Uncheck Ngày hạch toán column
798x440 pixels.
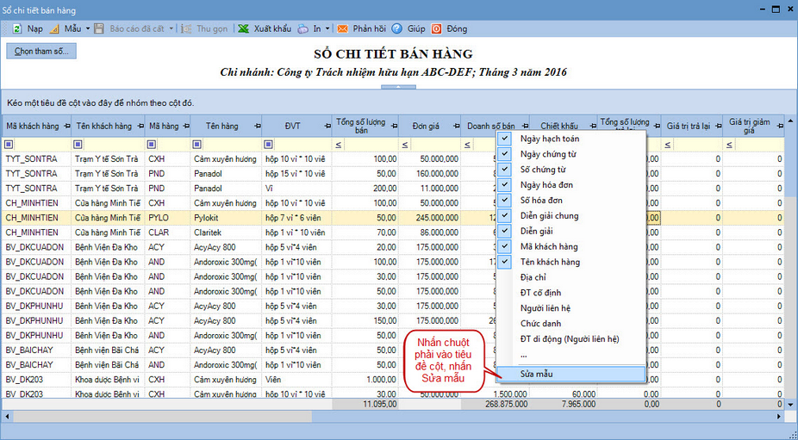[x=504, y=139]
